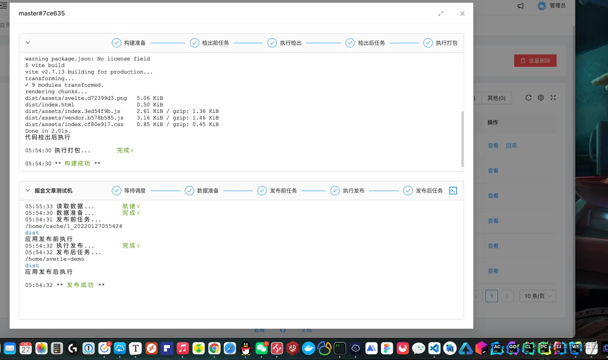Click the 发布成功 status text
Screen dimensions: 608x360
80,285
